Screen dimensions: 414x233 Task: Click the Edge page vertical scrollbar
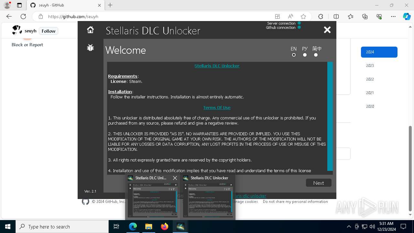pyautogui.click(x=410, y=168)
